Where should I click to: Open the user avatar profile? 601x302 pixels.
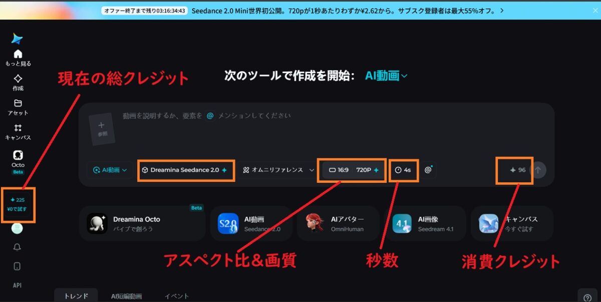tap(18, 228)
